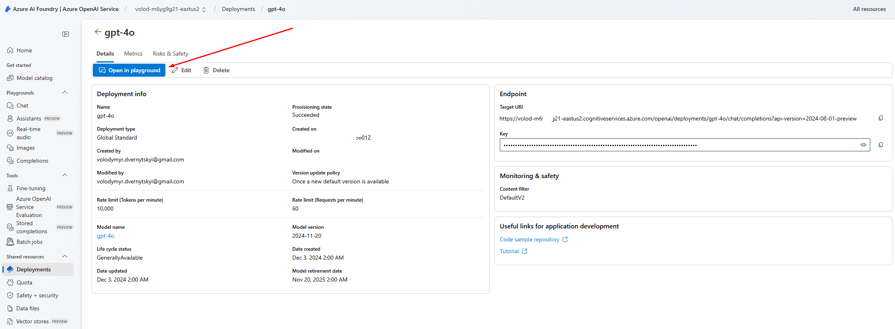This screenshot has height=329, width=895.
Task: Switch to the Details tab
Action: pos(105,54)
